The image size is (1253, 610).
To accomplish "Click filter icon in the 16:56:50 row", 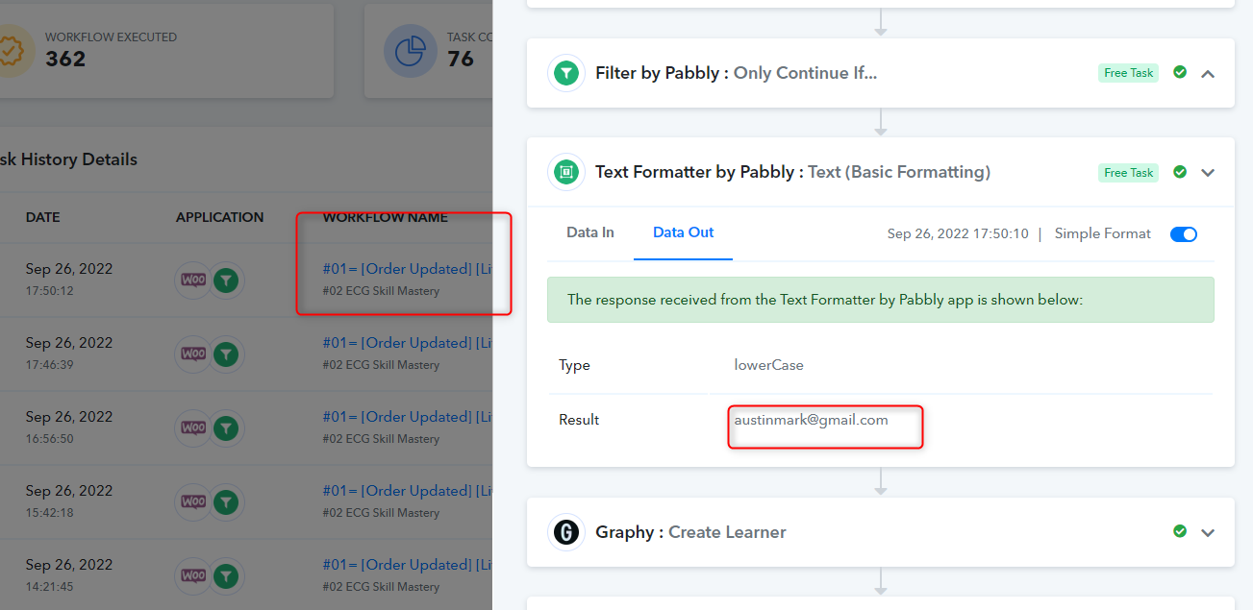I will tap(226, 428).
